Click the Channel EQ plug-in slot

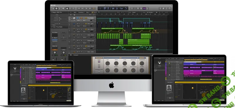[55, 41]
